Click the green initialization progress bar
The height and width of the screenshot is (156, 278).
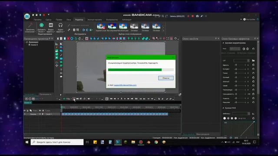141,70
